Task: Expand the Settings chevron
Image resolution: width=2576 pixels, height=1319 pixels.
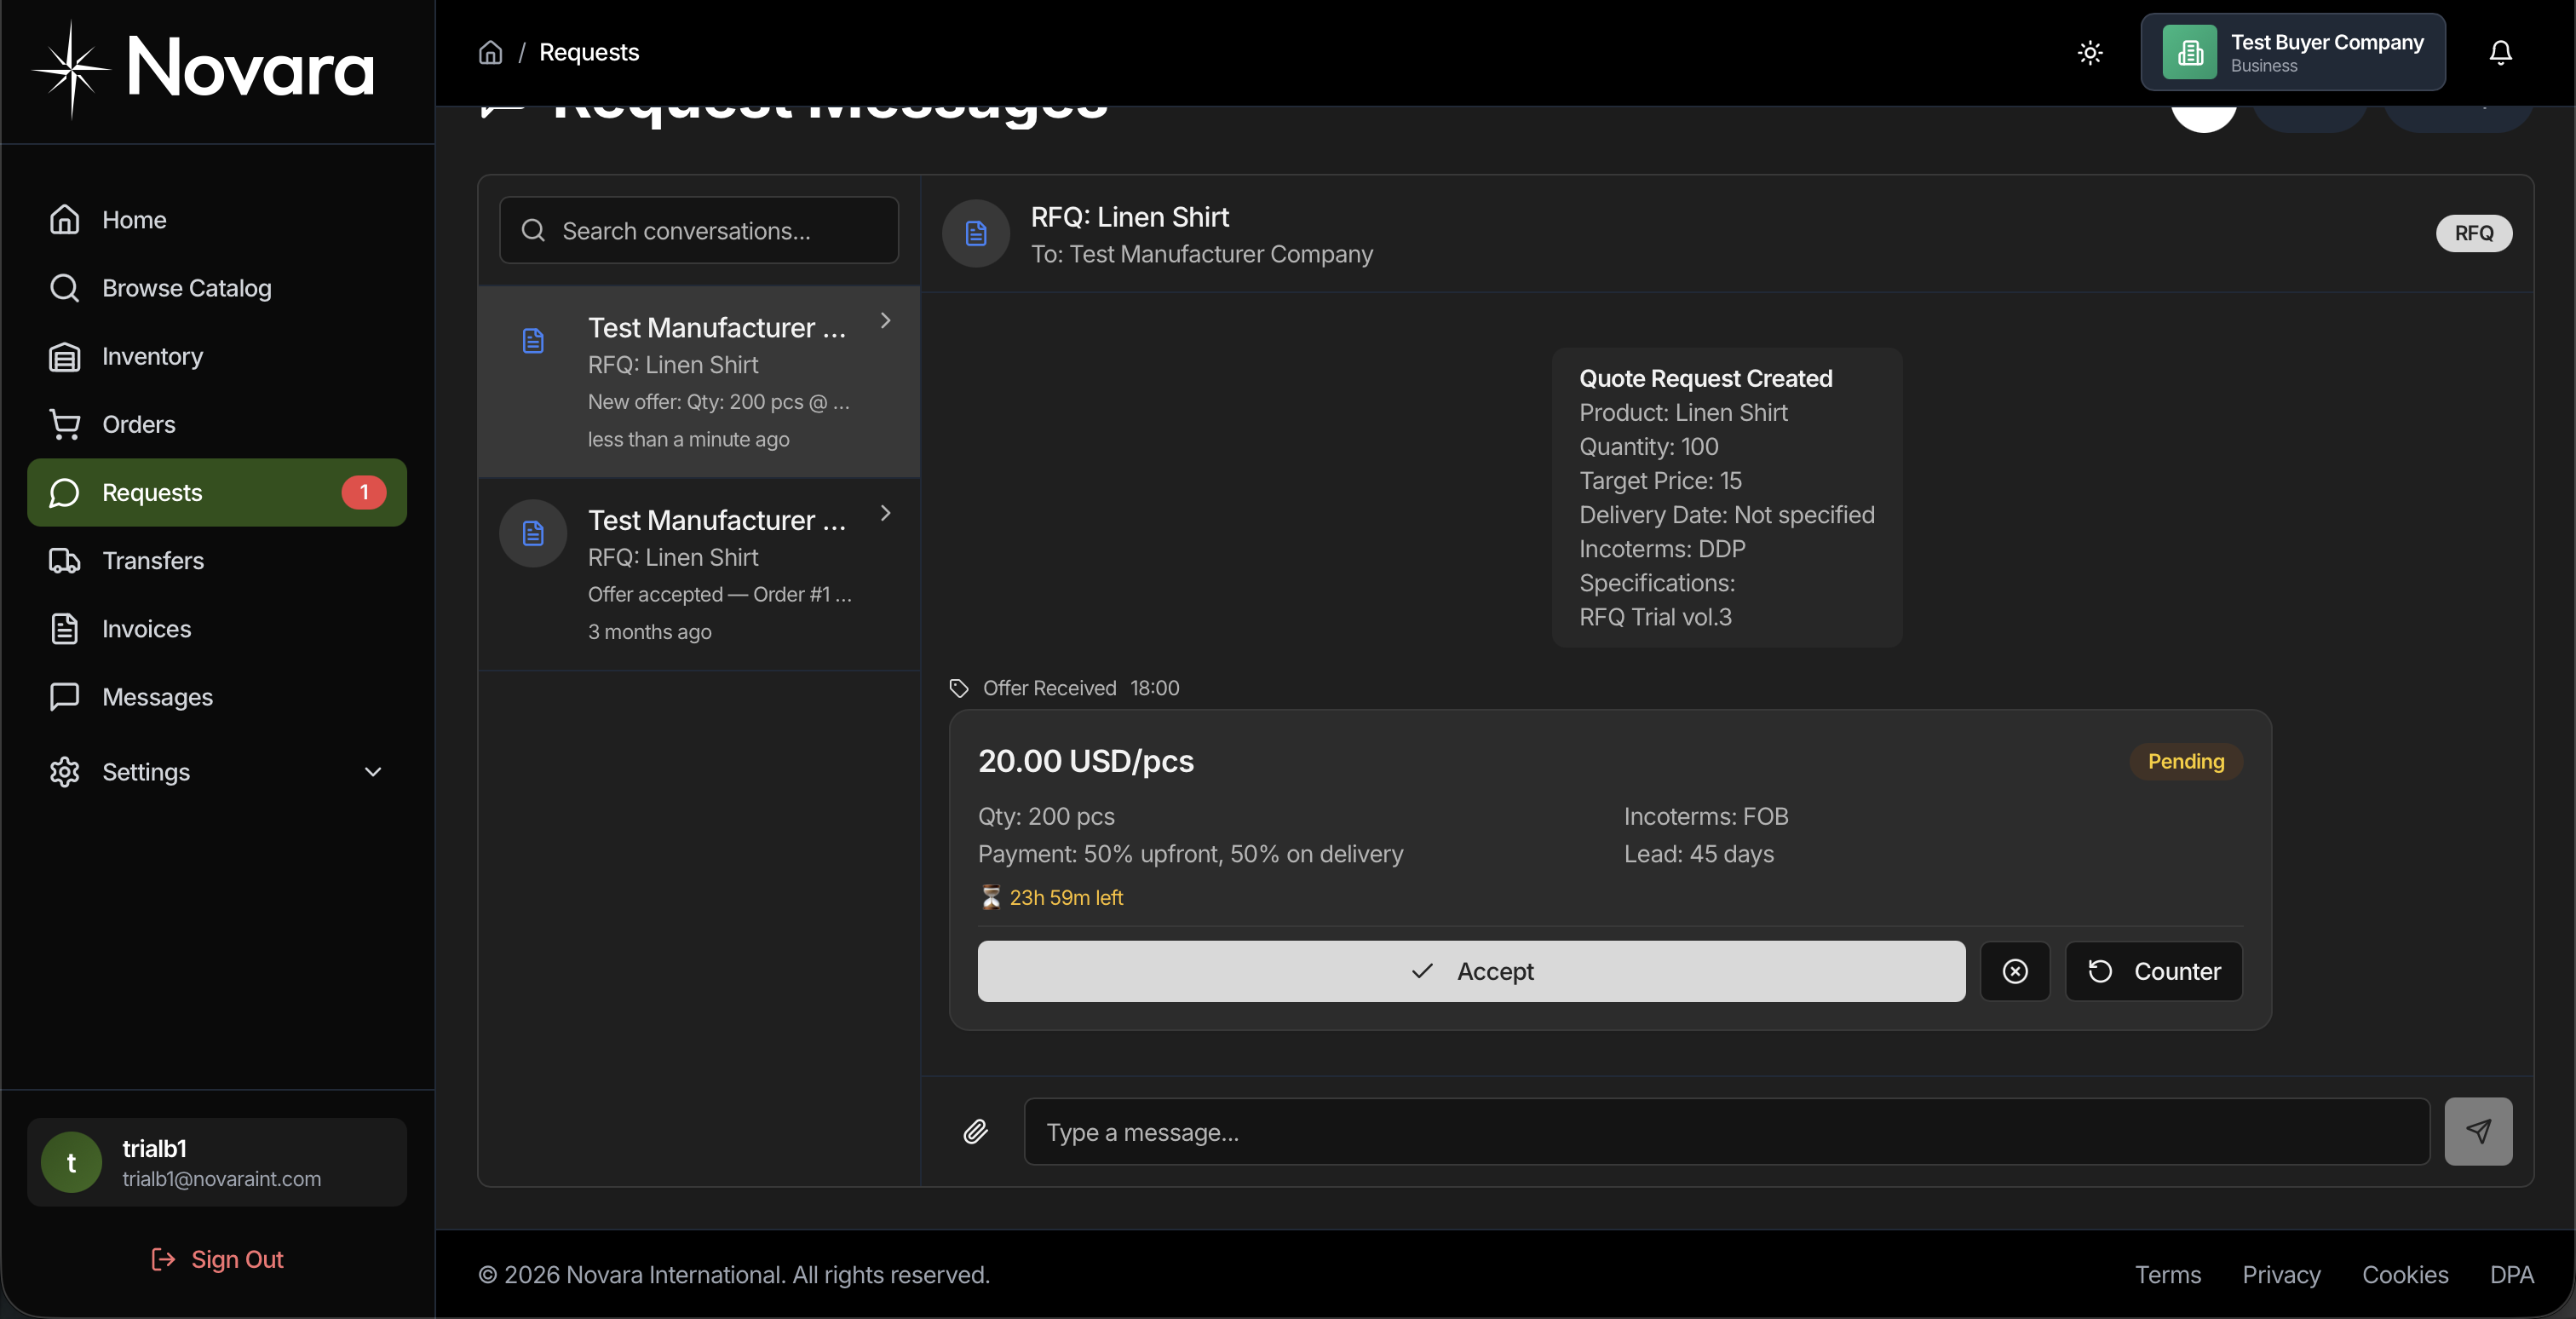Action: [x=373, y=772]
